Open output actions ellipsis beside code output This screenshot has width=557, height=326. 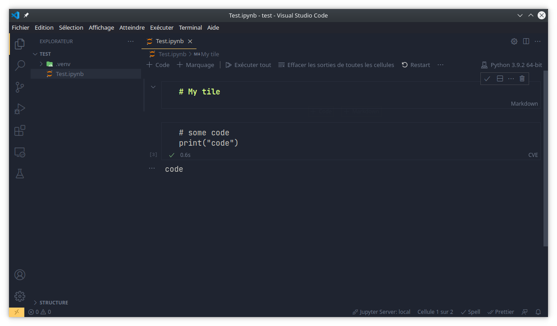point(152,168)
